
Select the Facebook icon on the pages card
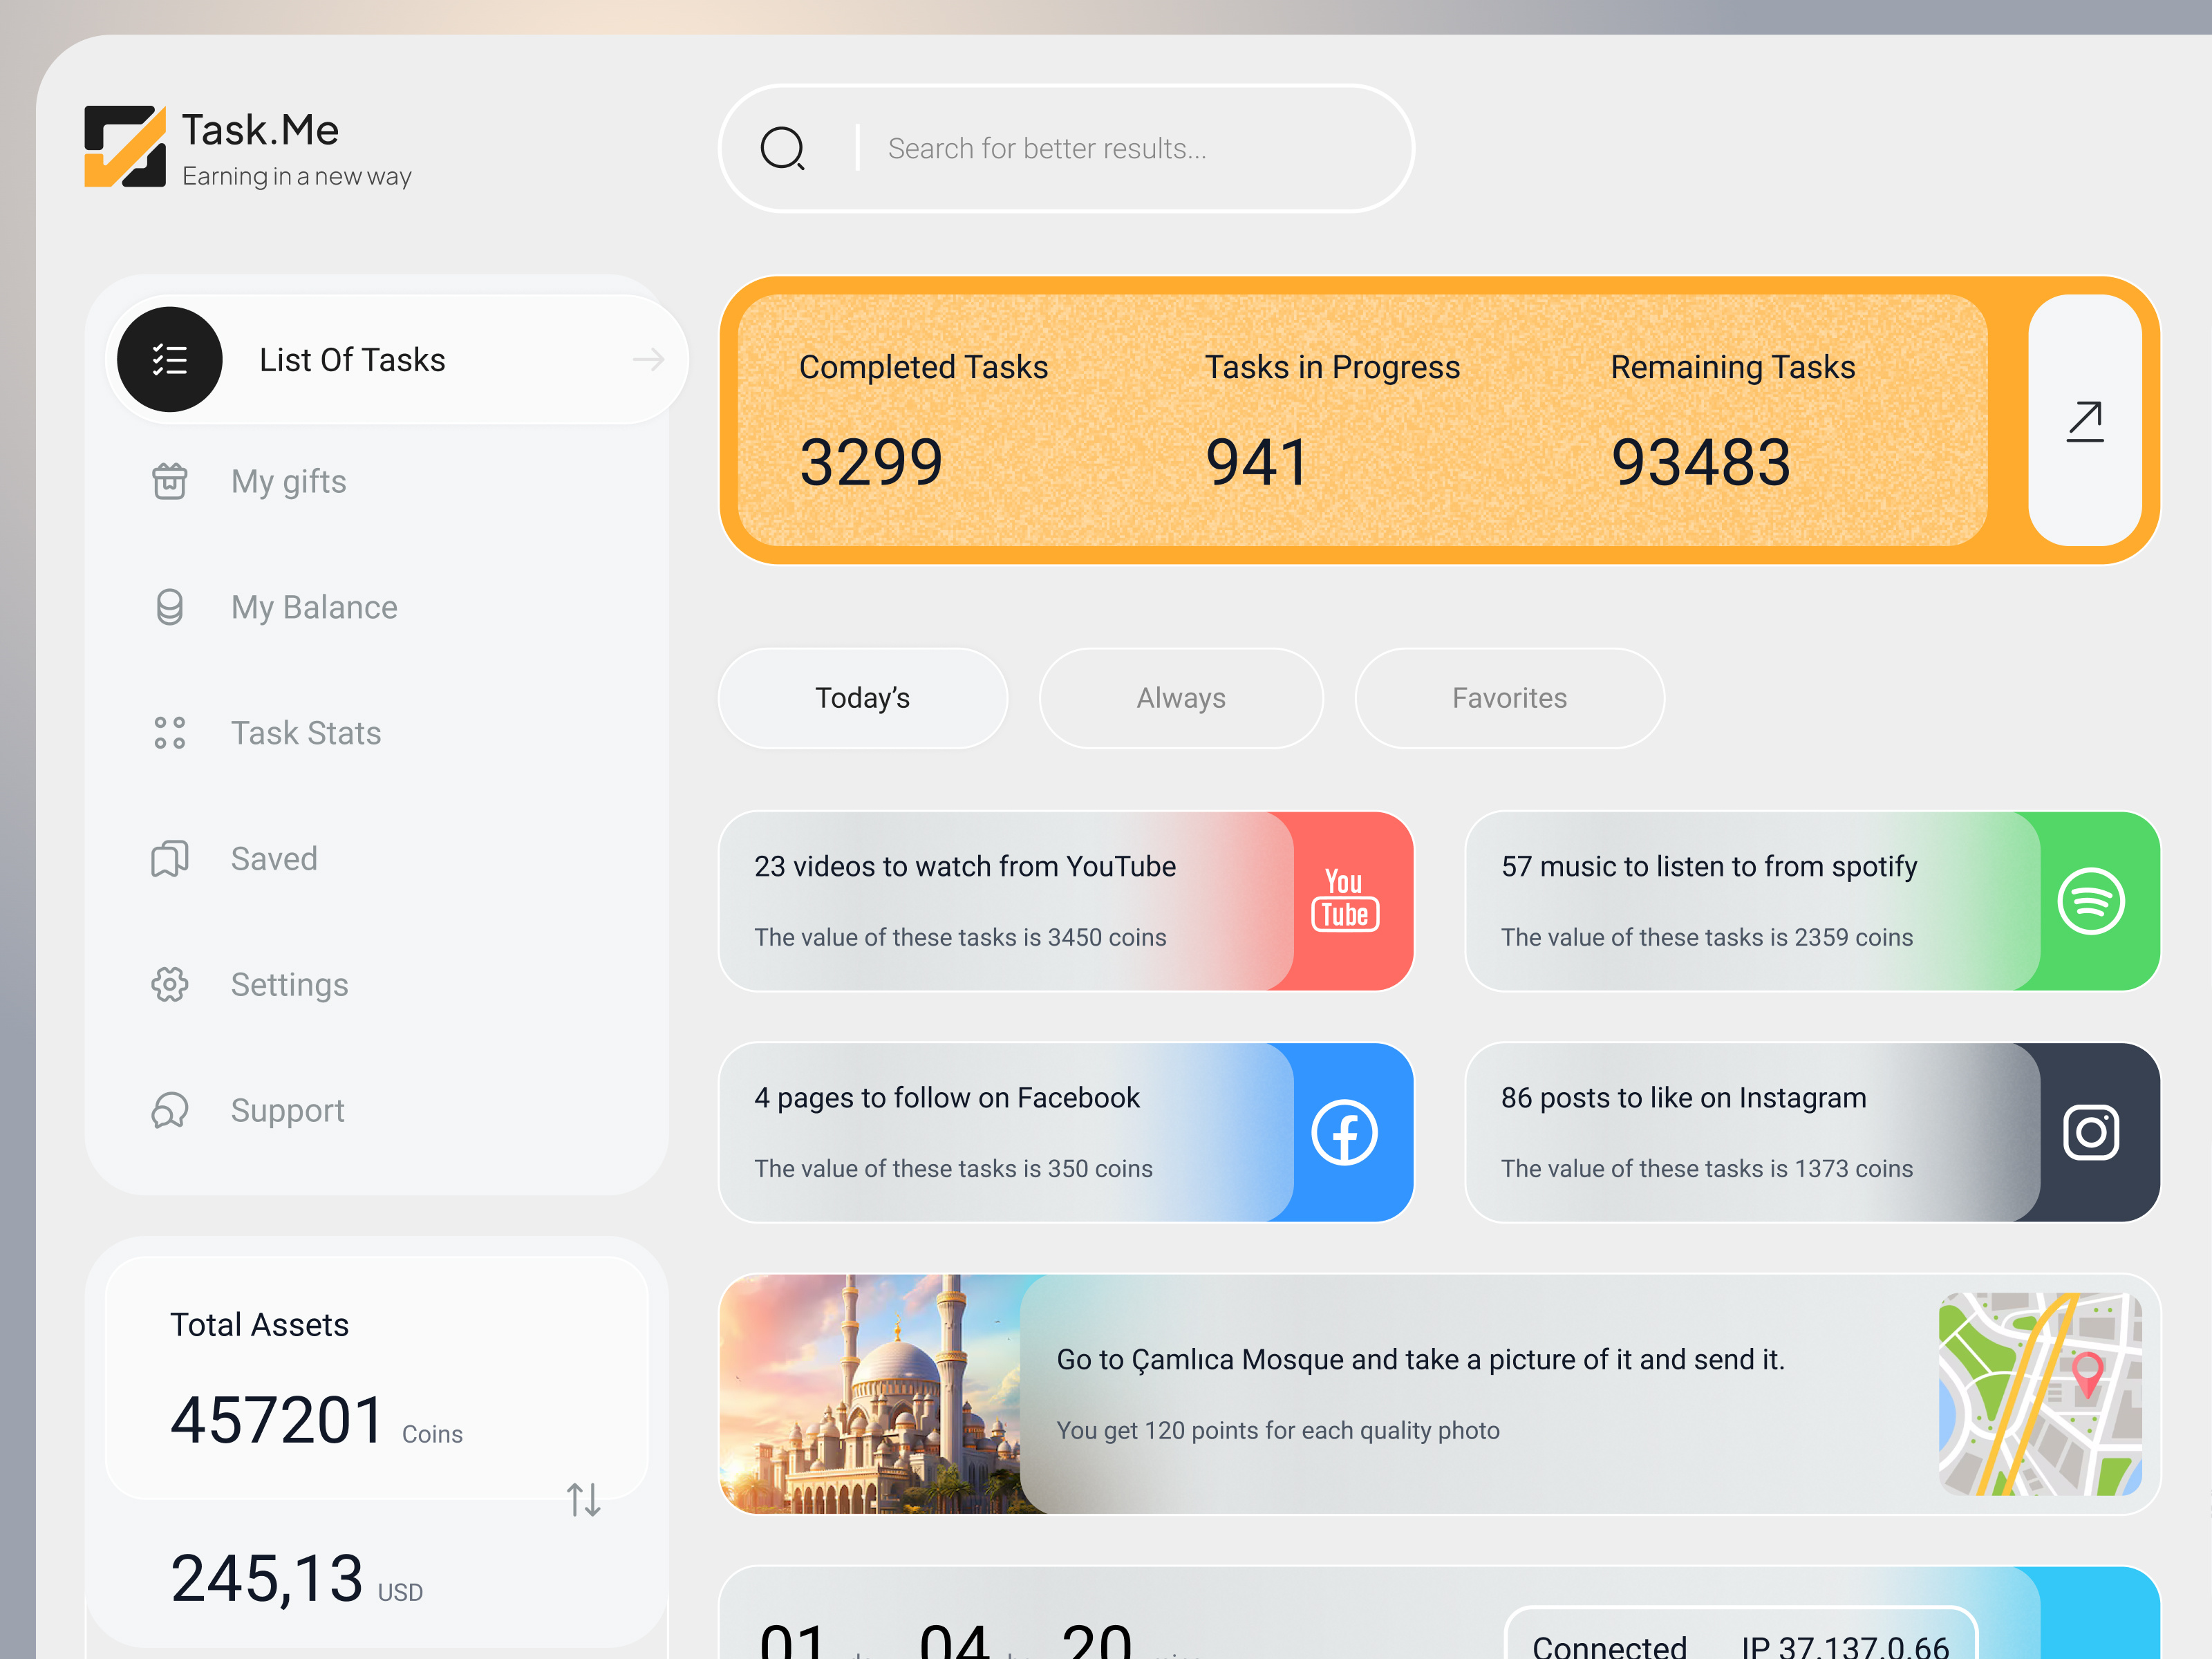click(x=1344, y=1132)
